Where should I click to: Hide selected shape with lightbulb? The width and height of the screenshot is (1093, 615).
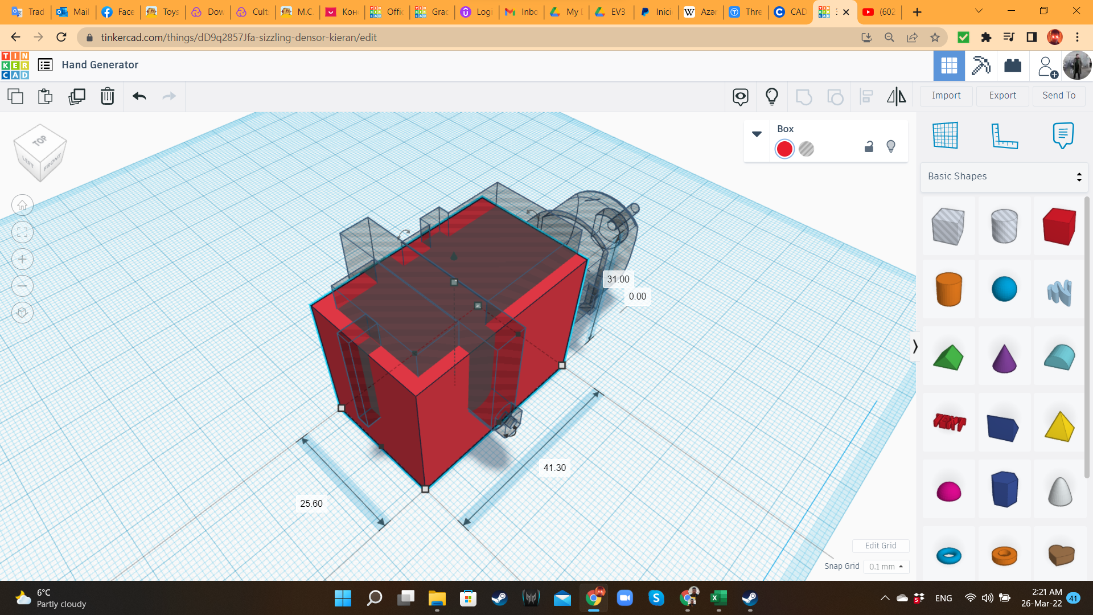click(891, 147)
